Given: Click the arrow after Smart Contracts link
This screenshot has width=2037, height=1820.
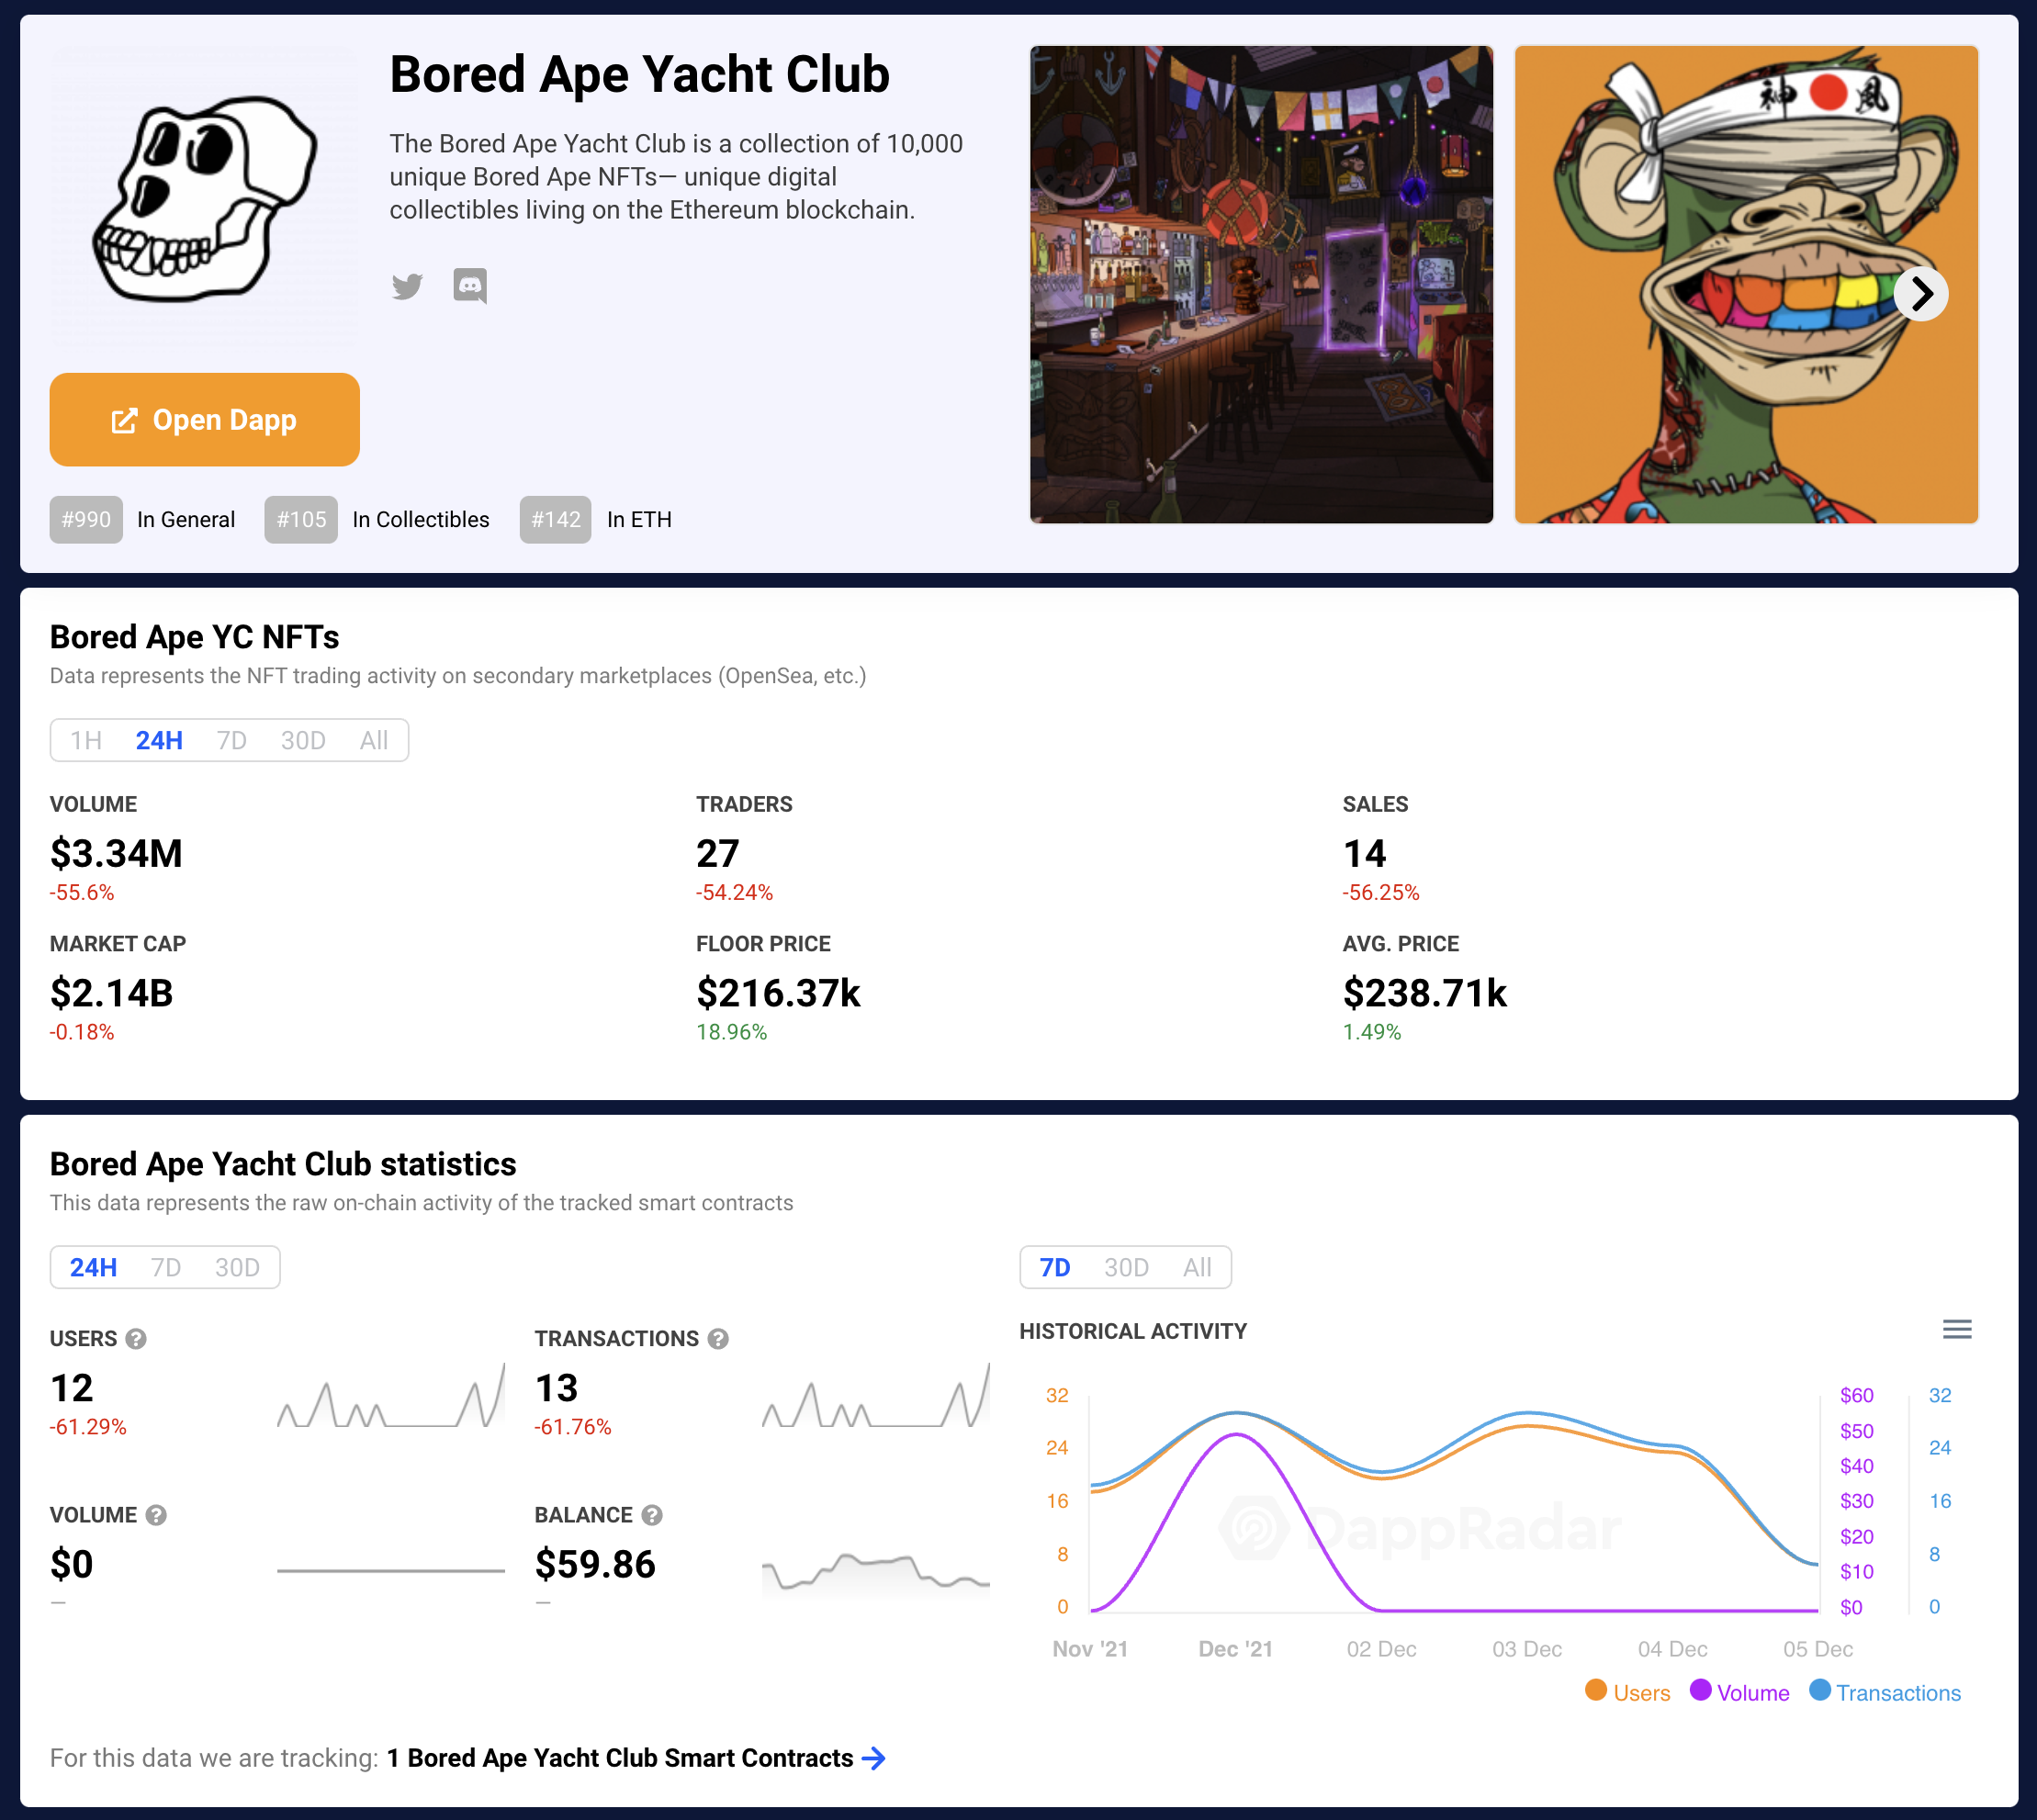Looking at the screenshot, I should tap(874, 1757).
